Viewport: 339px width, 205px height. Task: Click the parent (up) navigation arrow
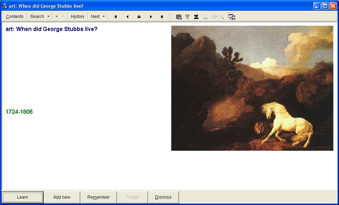(x=139, y=17)
